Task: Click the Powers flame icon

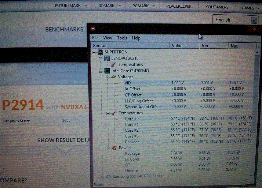Action: click(114, 148)
